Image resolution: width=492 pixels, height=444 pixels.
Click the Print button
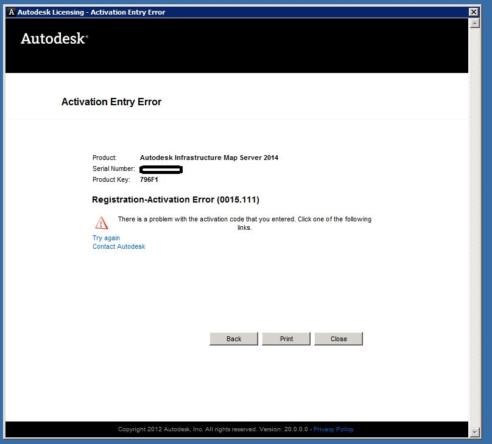click(286, 339)
